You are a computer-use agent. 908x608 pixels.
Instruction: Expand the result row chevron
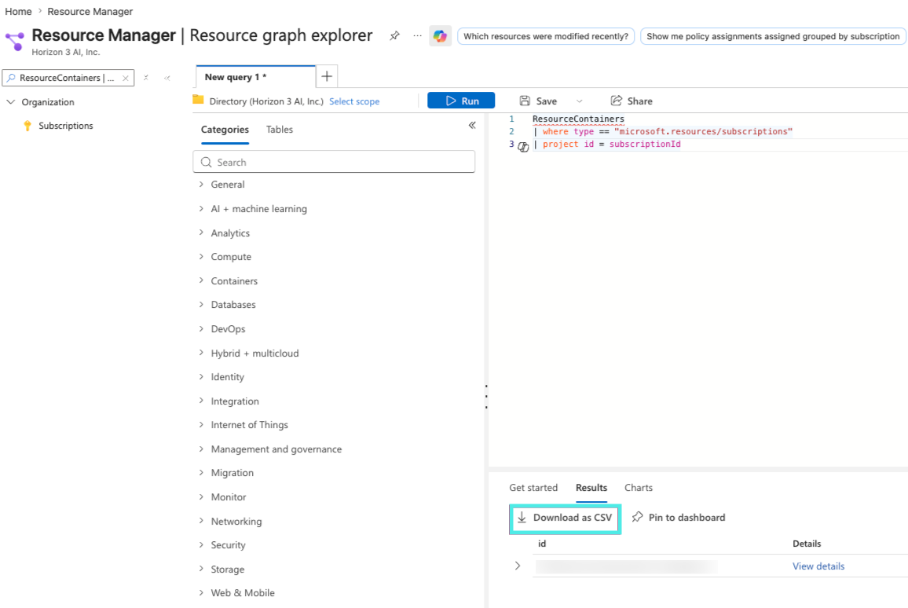tap(517, 566)
